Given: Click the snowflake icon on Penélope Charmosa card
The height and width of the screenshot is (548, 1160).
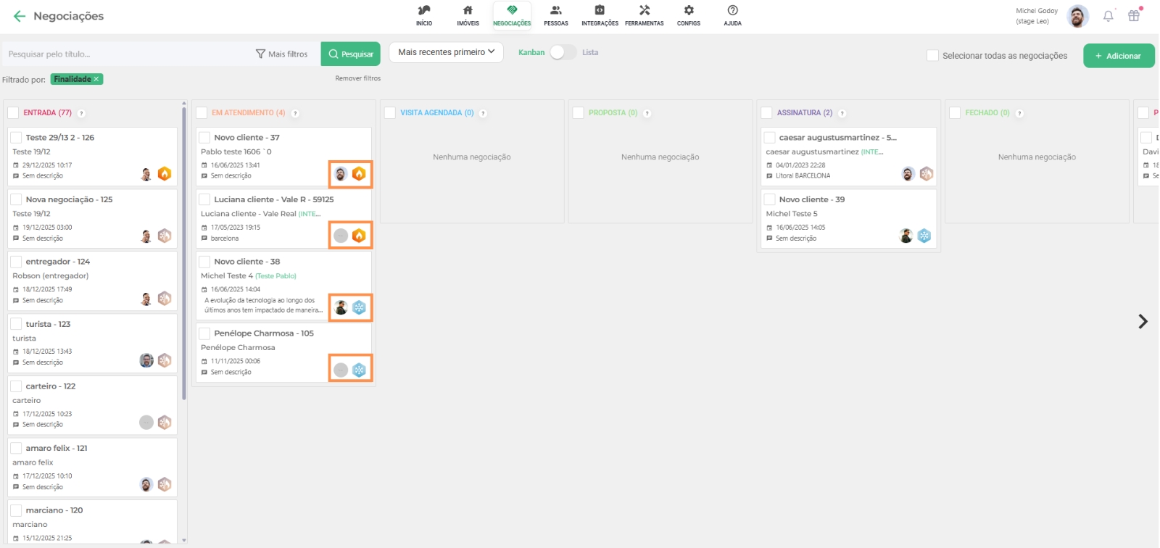Looking at the screenshot, I should click(x=359, y=370).
